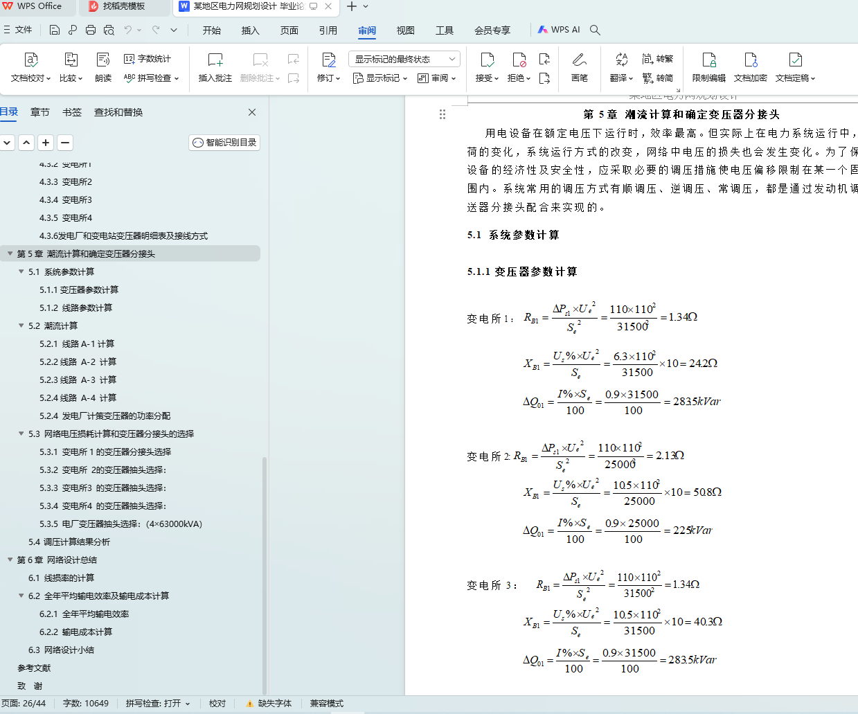The height and width of the screenshot is (714, 858).
Task: Open the 文件 menu
Action: 18,30
